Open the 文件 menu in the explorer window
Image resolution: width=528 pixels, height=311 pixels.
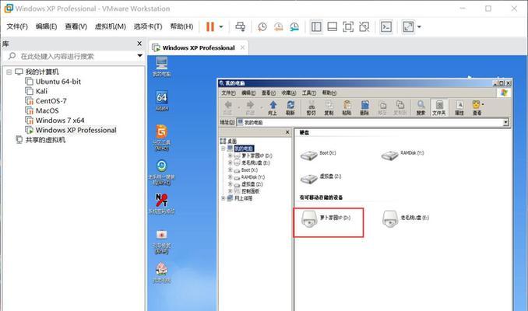click(x=228, y=93)
